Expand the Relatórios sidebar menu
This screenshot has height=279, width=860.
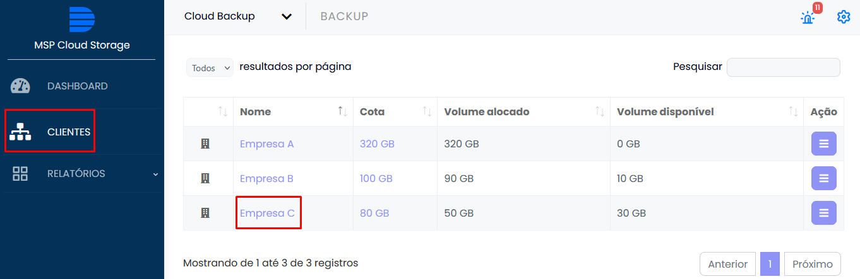[82, 174]
